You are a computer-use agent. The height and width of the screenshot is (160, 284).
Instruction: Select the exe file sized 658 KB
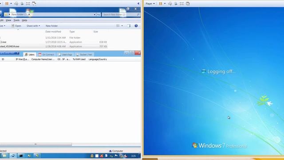tap(54, 42)
